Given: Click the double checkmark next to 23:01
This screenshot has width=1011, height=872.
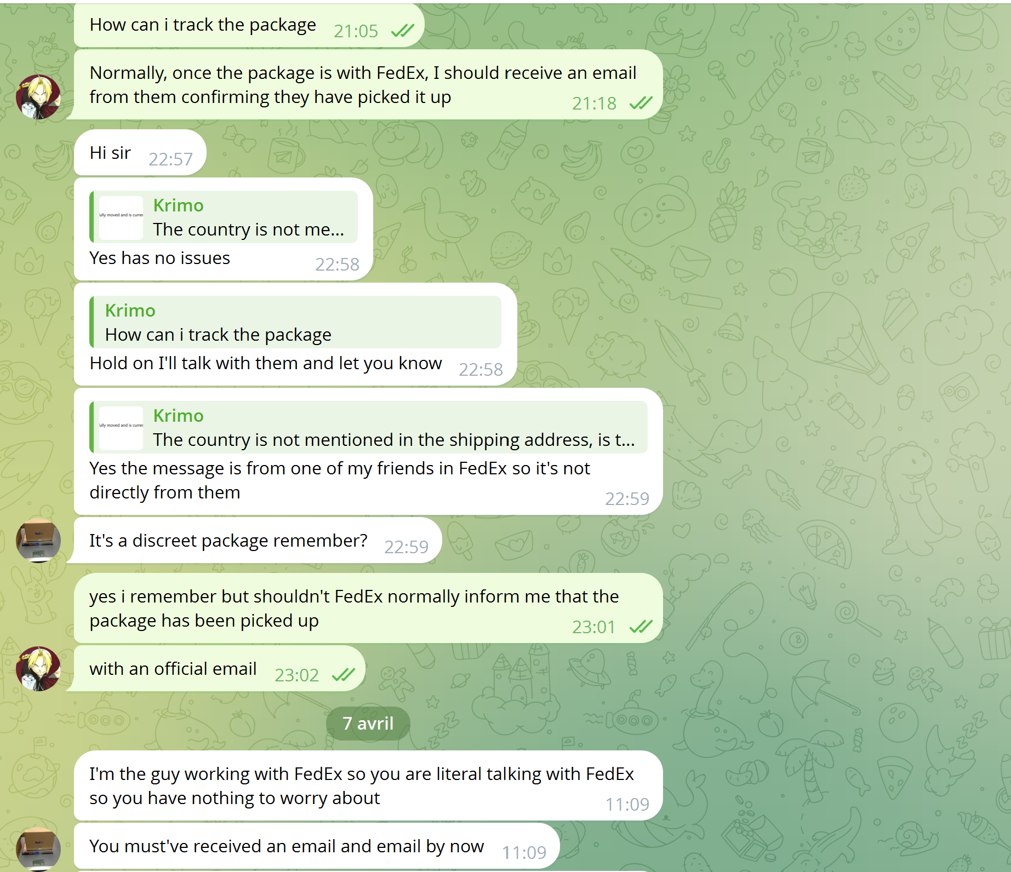Looking at the screenshot, I should coord(641,627).
